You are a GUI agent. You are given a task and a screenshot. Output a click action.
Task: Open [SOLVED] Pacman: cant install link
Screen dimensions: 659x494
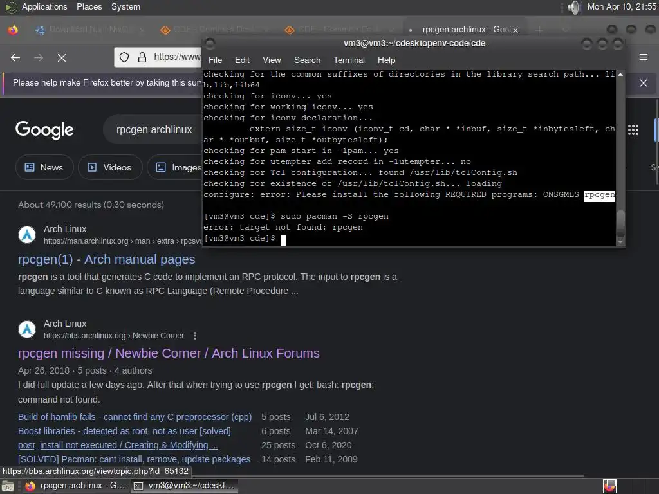[134, 459]
